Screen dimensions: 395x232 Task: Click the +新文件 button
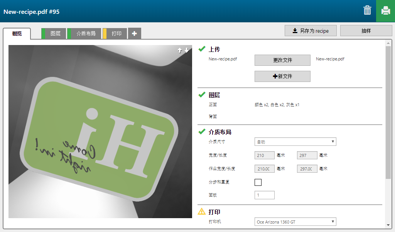282,76
